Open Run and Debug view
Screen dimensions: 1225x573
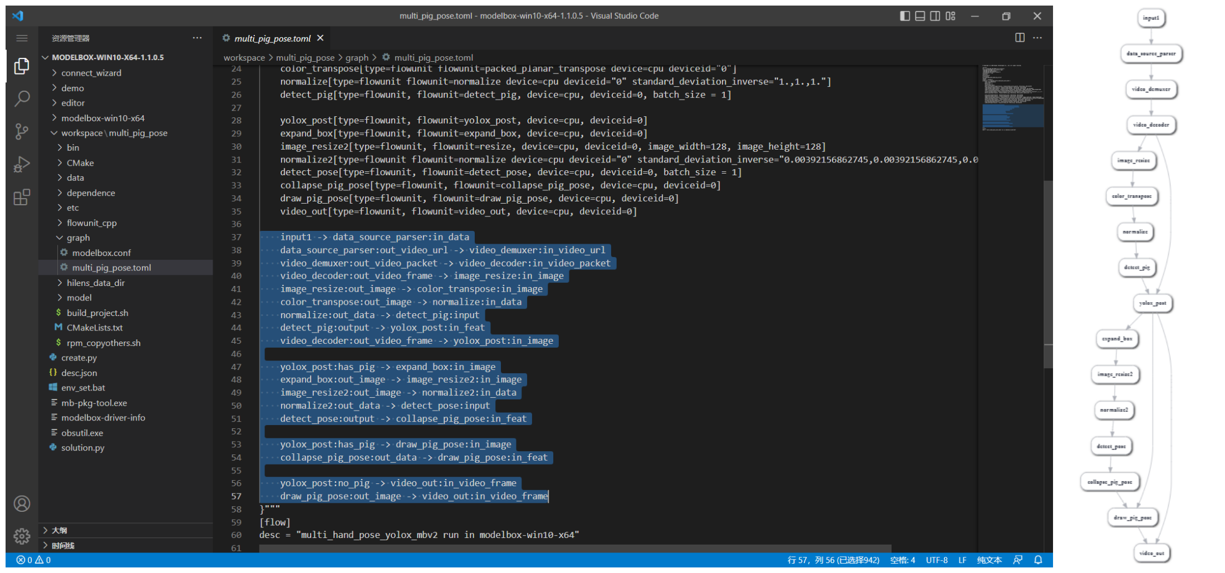pyautogui.click(x=22, y=164)
